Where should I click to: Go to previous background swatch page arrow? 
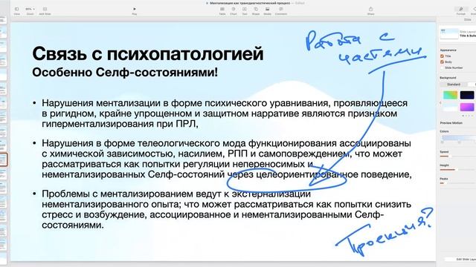click(441, 103)
